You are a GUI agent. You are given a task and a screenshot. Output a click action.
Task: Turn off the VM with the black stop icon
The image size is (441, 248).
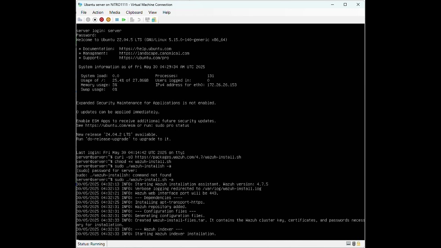95,20
